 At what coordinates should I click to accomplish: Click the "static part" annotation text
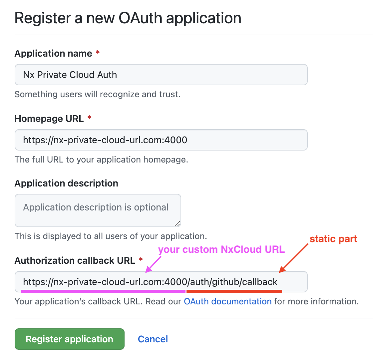point(333,239)
